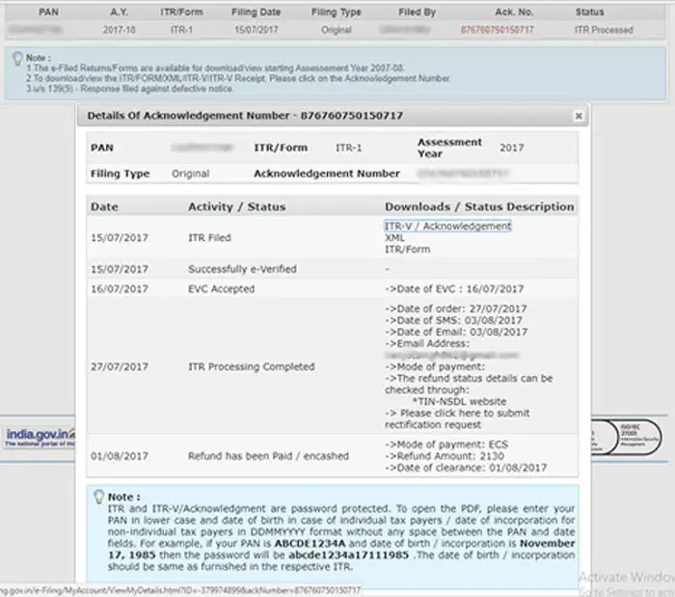Click the Status column header
The width and height of the screenshot is (675, 597).
[x=590, y=12]
